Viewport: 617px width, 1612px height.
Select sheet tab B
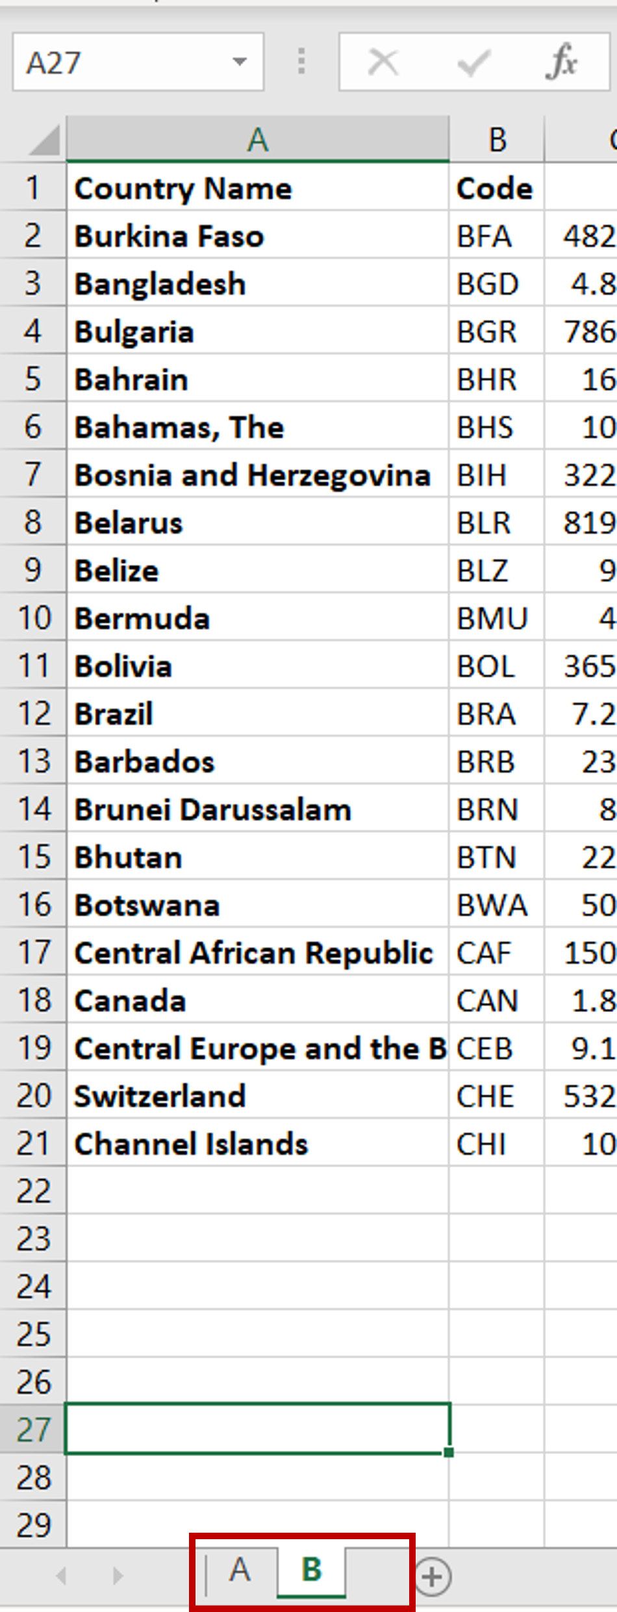click(312, 1570)
